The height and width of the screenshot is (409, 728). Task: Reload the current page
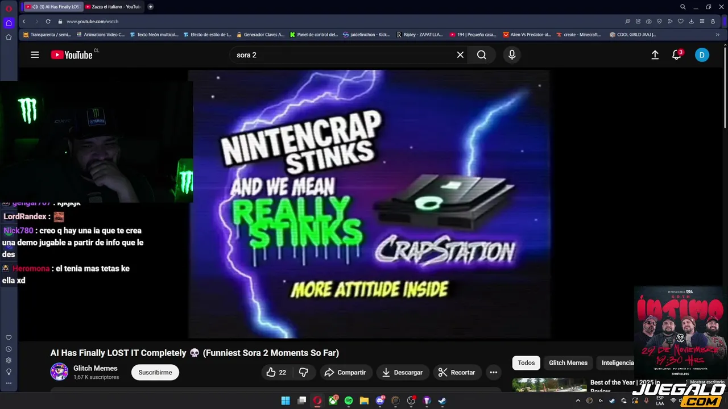click(x=48, y=21)
